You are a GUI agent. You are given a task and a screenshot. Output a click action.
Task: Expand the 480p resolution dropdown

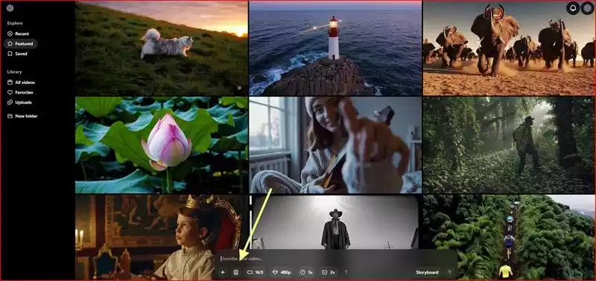coord(282,272)
